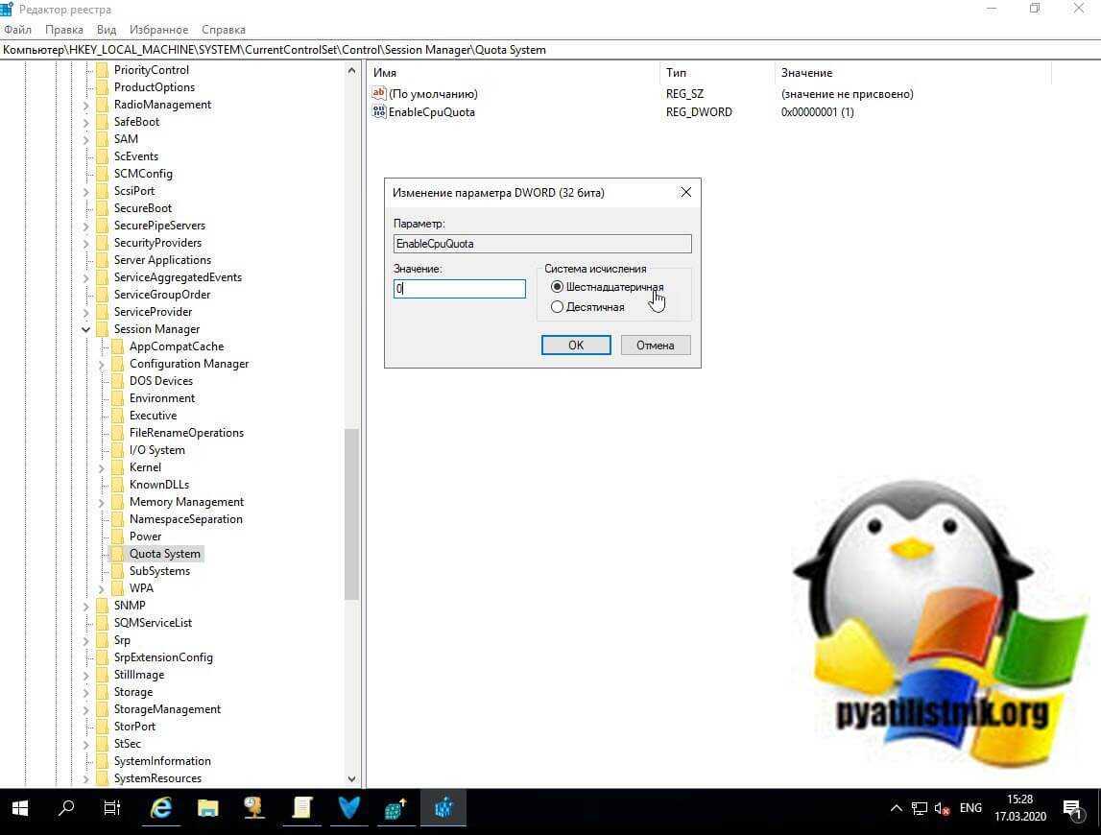Collapse the Session Manager key
This screenshot has width=1101, height=835.
(85, 329)
